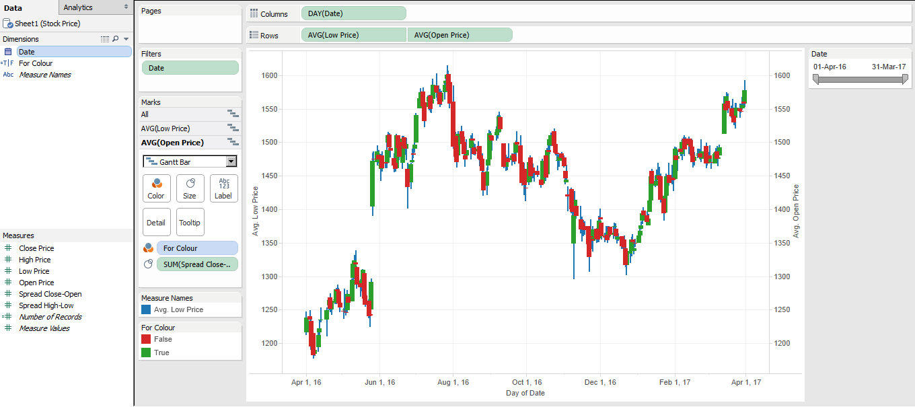
Task: Click the Detail shelf icon
Action: click(x=156, y=222)
